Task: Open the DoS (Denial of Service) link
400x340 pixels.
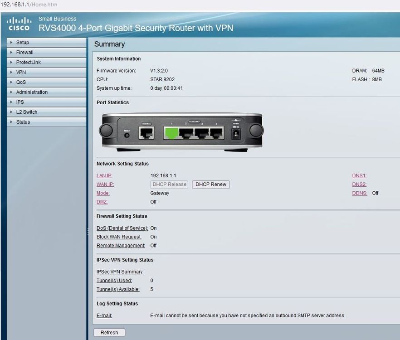Action: coord(122,228)
